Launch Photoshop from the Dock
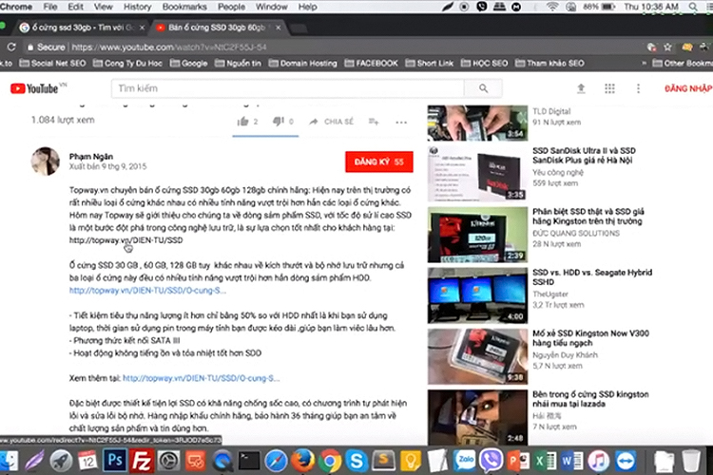 (x=114, y=461)
